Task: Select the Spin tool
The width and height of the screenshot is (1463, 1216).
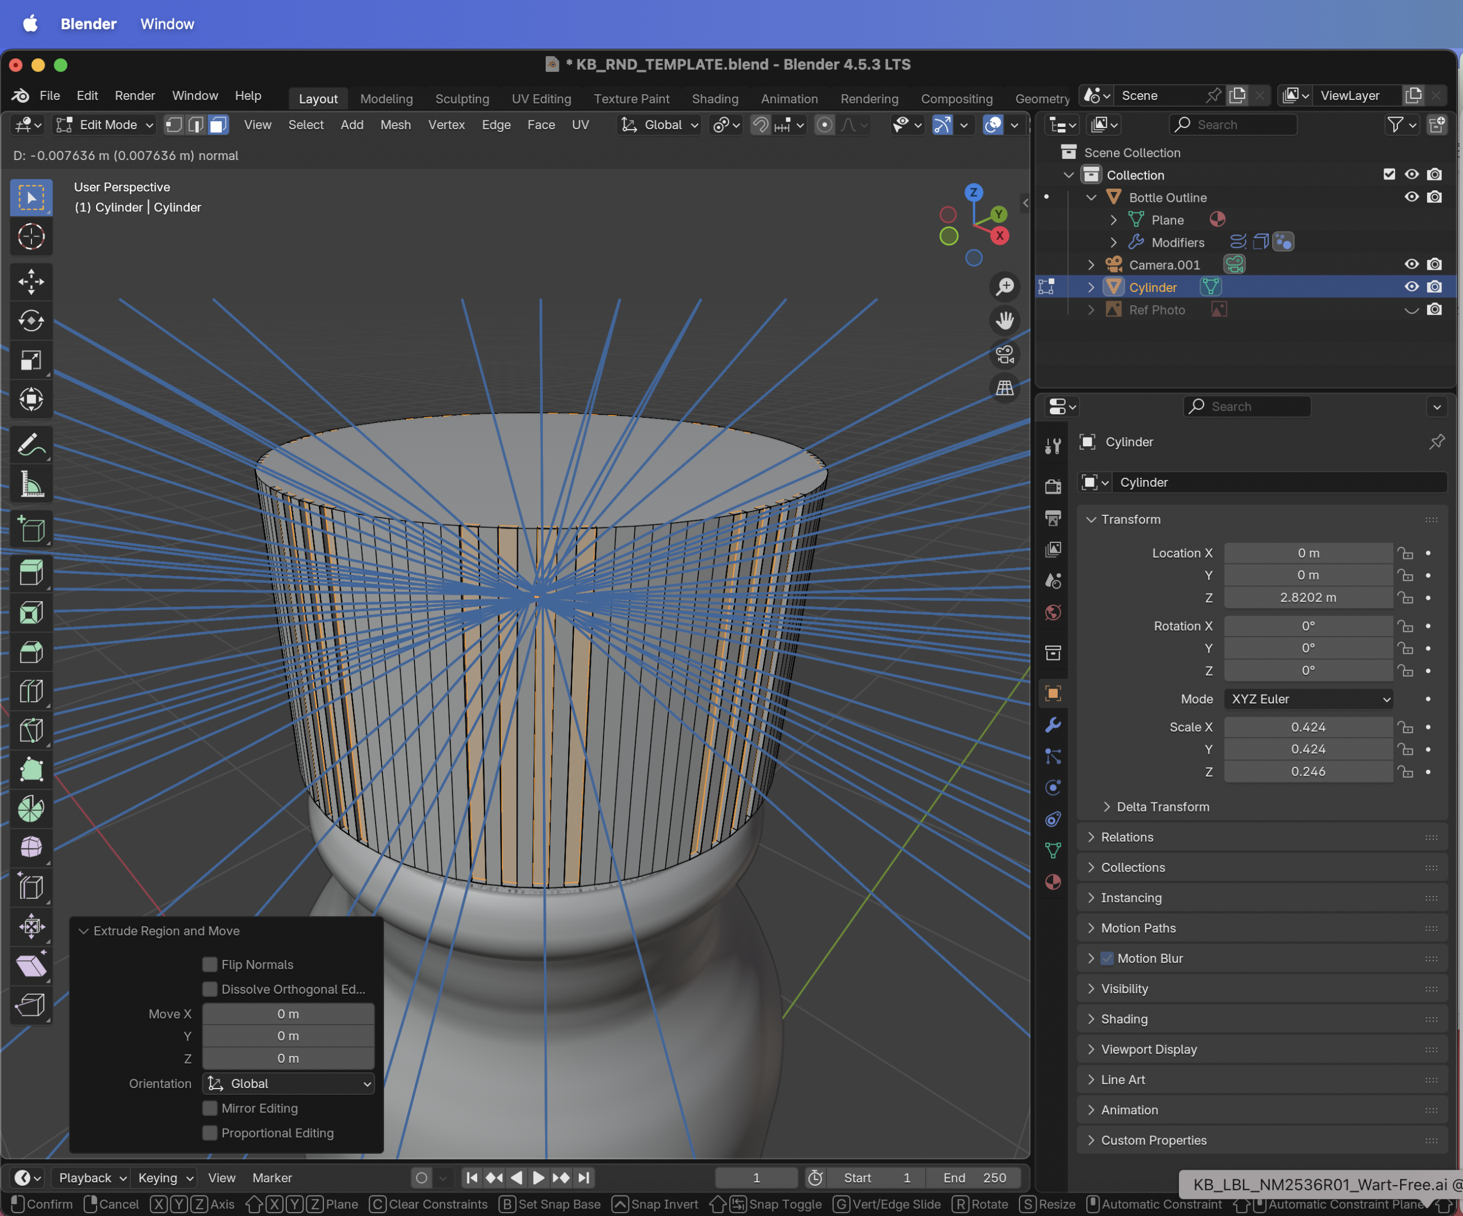Action: [31, 809]
